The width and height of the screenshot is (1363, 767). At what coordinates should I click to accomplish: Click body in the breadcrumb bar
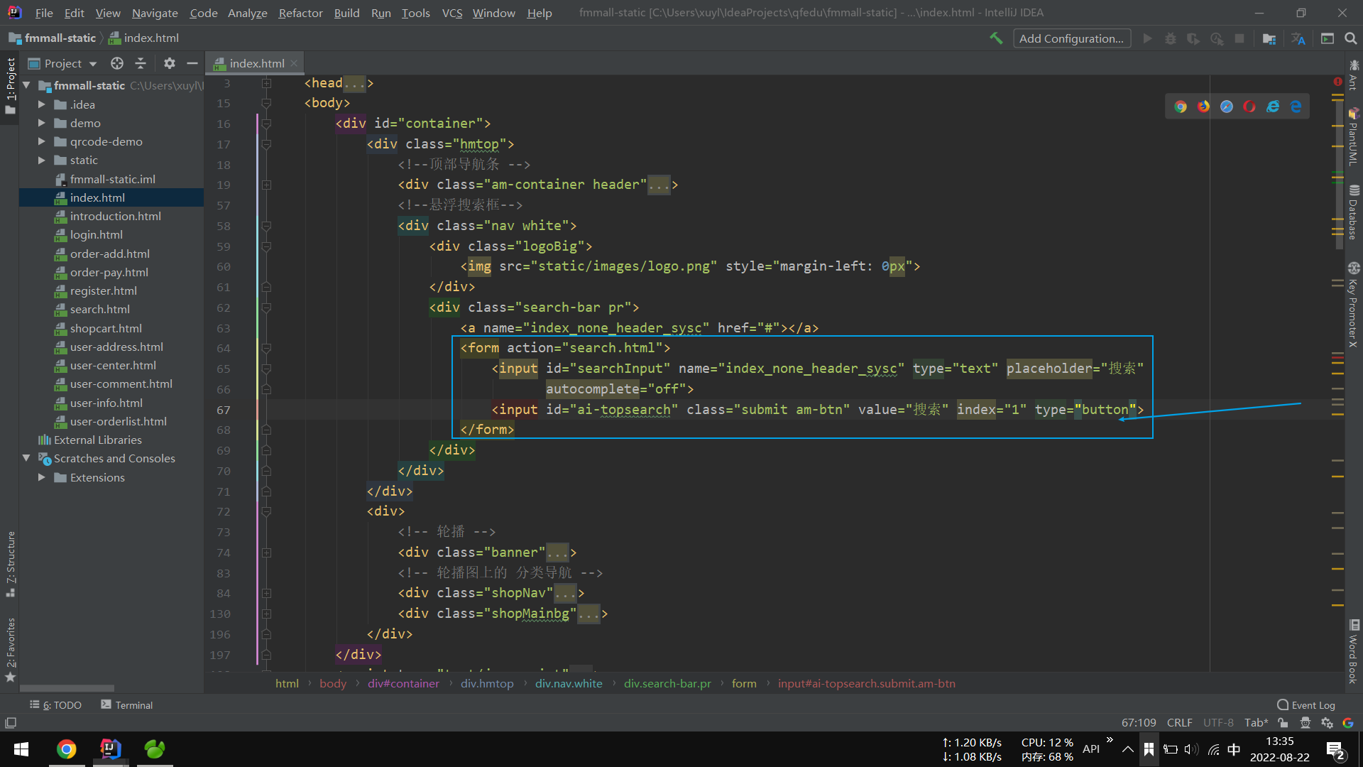[333, 683]
